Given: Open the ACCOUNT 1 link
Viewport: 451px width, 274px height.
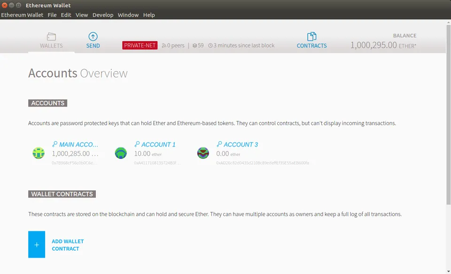Looking at the screenshot, I should pos(158,145).
